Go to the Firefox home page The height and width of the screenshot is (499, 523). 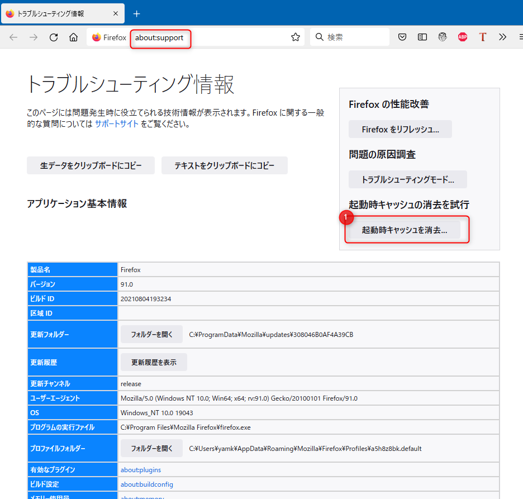(x=73, y=37)
